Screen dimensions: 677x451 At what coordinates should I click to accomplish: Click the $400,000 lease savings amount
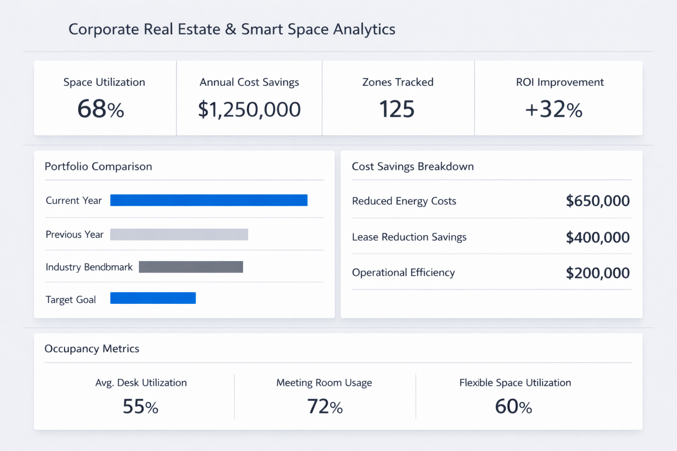click(x=597, y=237)
